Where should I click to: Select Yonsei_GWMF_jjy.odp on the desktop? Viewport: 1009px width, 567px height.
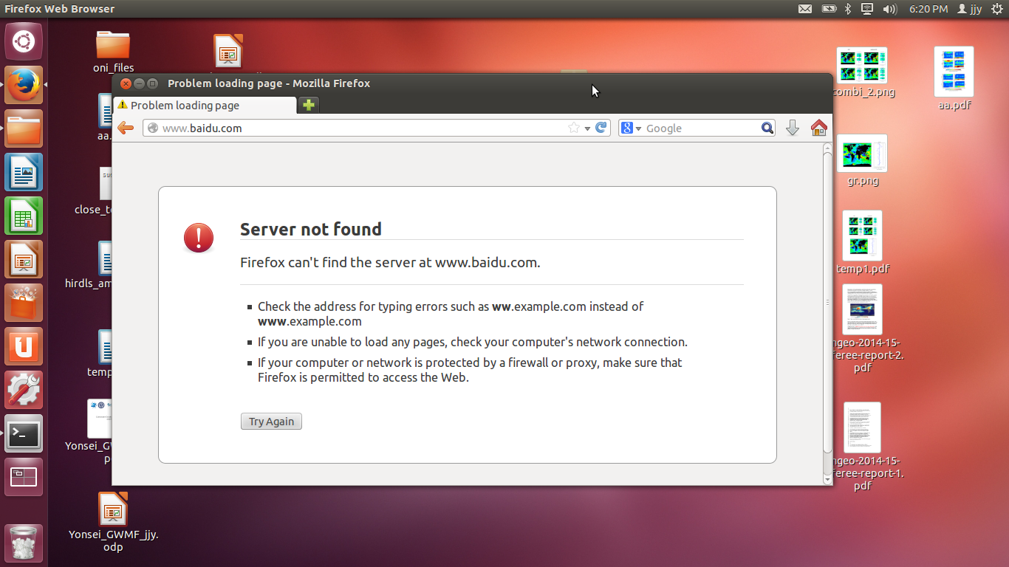pos(113,523)
